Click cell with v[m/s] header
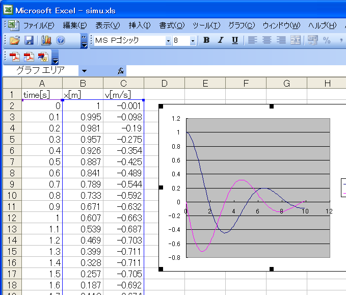Image resolution: width=346 pixels, height=295 pixels. 123,95
